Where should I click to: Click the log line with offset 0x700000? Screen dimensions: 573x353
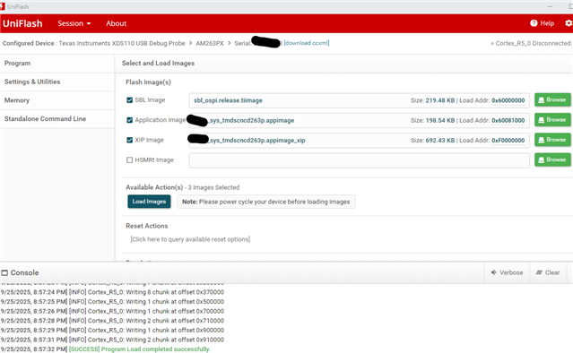tap(112, 311)
